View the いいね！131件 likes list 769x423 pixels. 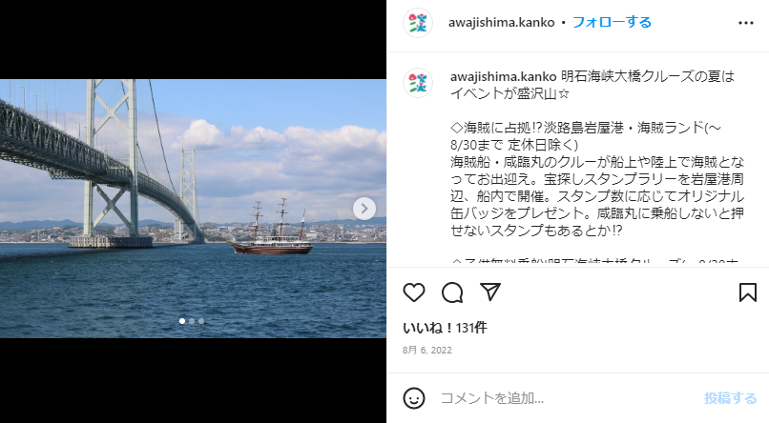tap(445, 328)
